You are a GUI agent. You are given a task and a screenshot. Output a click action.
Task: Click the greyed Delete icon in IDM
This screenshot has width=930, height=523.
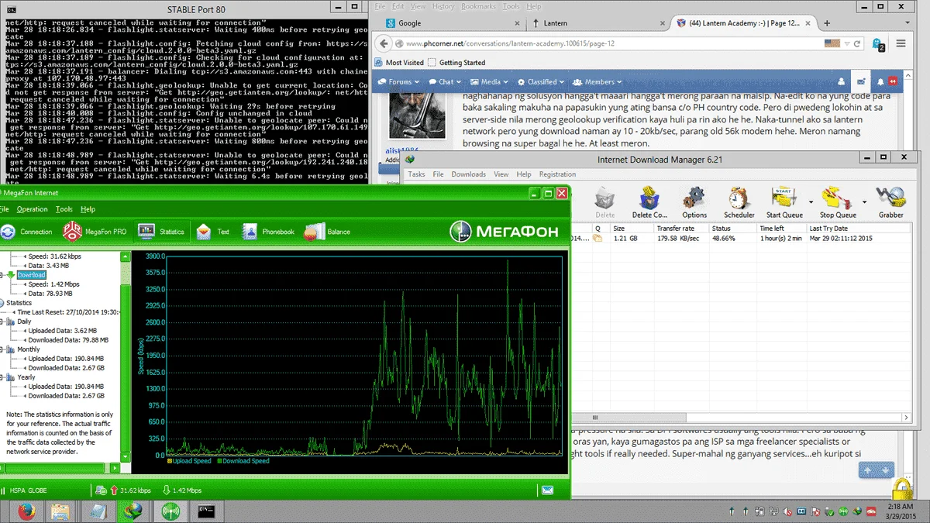coord(604,203)
